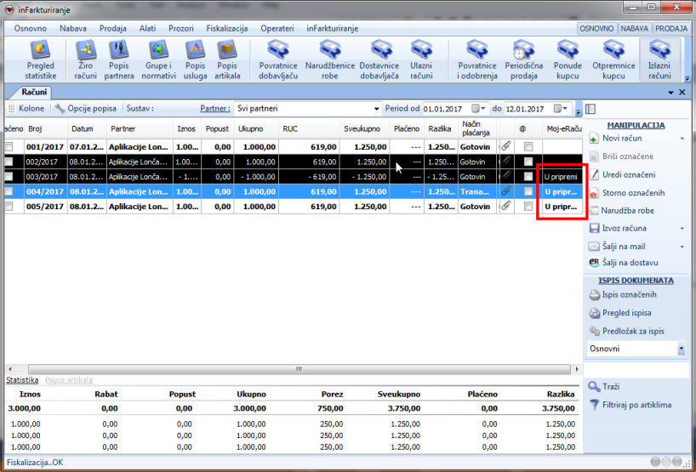696x472 pixels.
Task: Open Osnovni print template dropdown
Action: pos(682,349)
